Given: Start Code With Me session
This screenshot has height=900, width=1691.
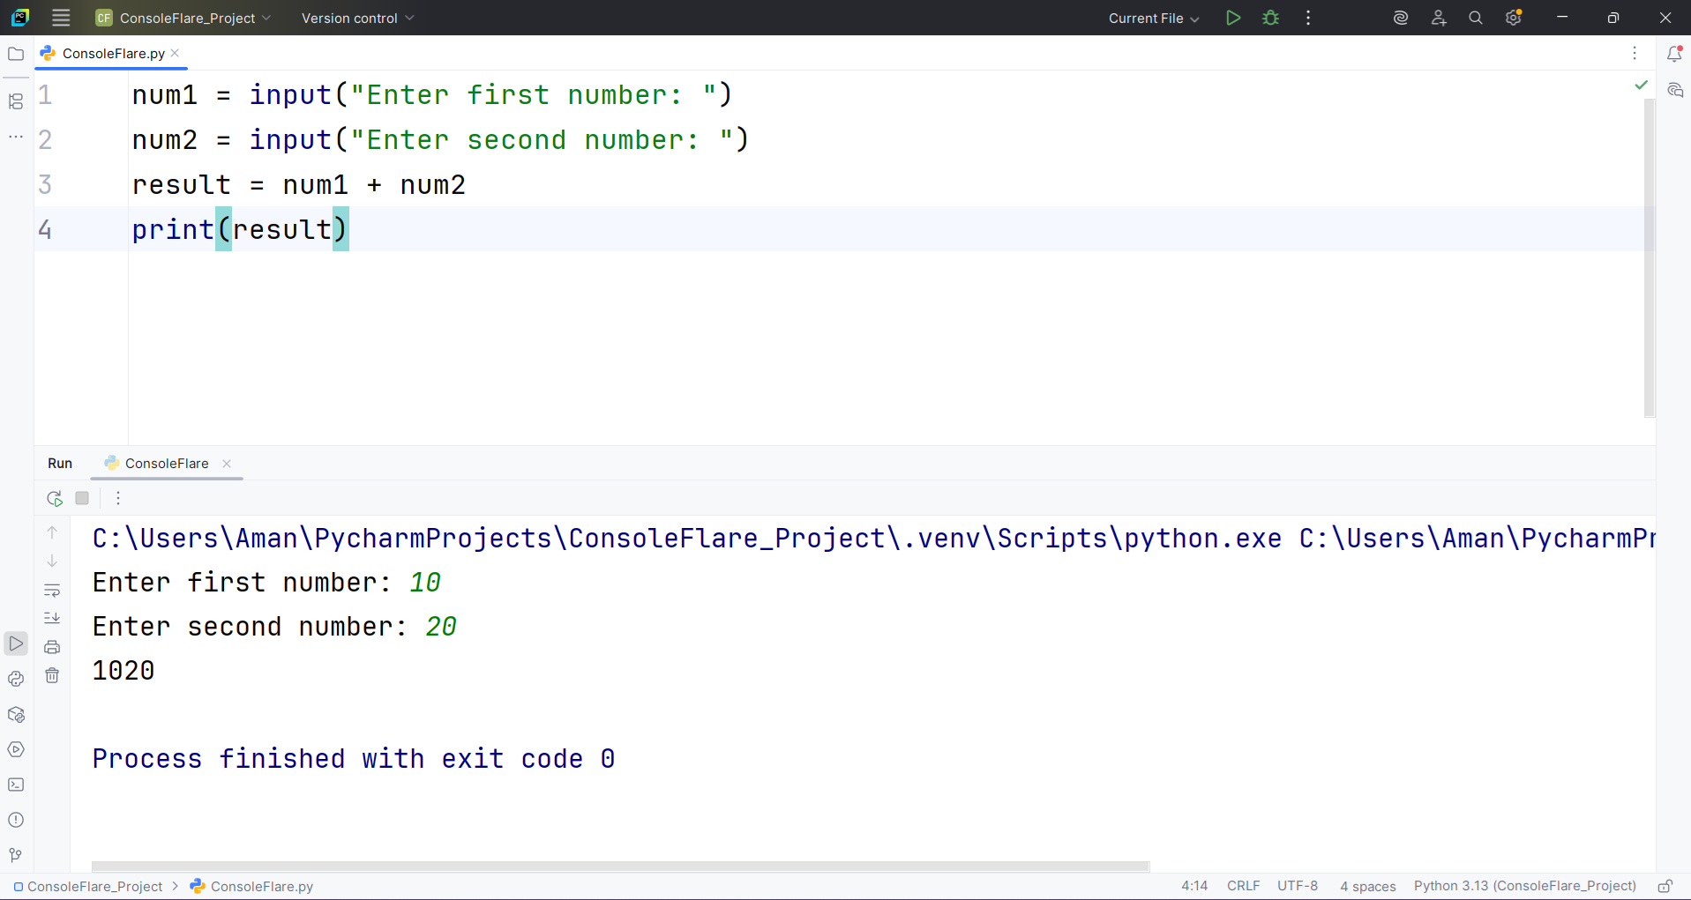Looking at the screenshot, I should (x=1439, y=18).
